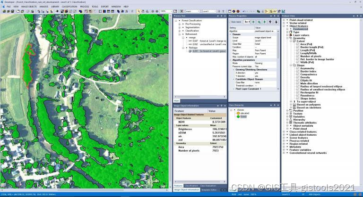Click black up arrow in Process Properties
Screen dimensions: 363x197
[270, 22]
